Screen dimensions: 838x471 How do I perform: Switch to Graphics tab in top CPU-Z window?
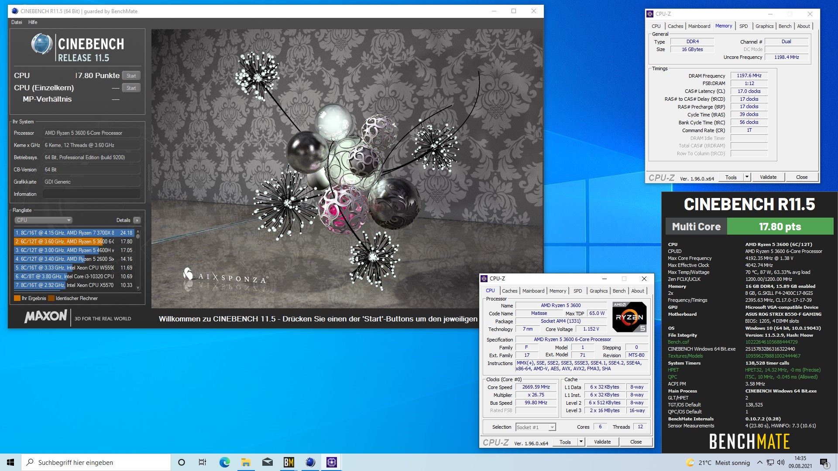click(764, 26)
